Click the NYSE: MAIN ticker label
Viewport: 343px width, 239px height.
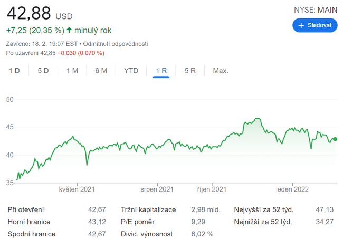point(315,9)
